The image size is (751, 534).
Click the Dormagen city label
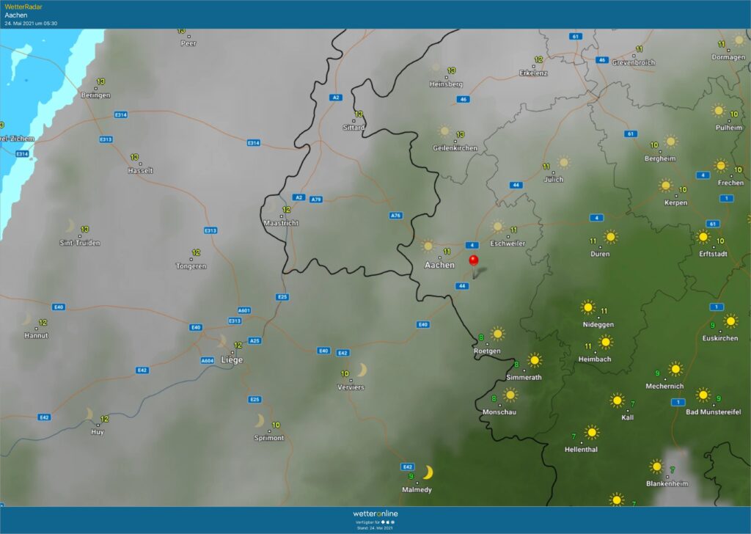point(728,57)
